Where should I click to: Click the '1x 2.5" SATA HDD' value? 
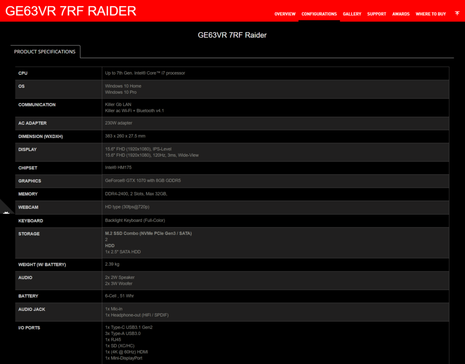point(123,252)
